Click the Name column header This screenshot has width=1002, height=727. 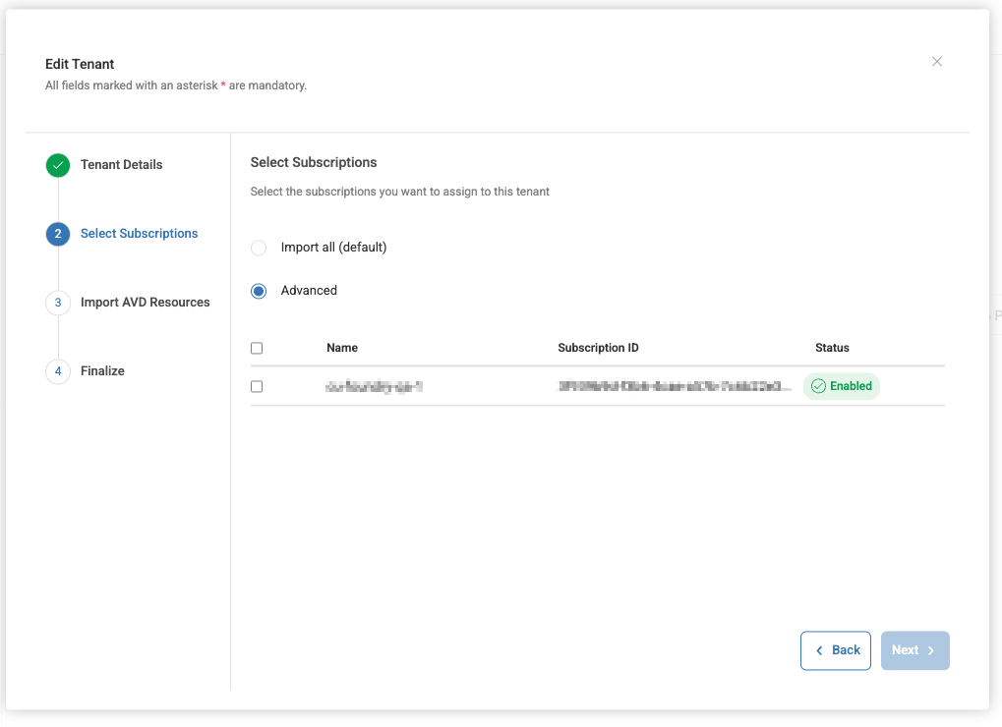click(342, 347)
